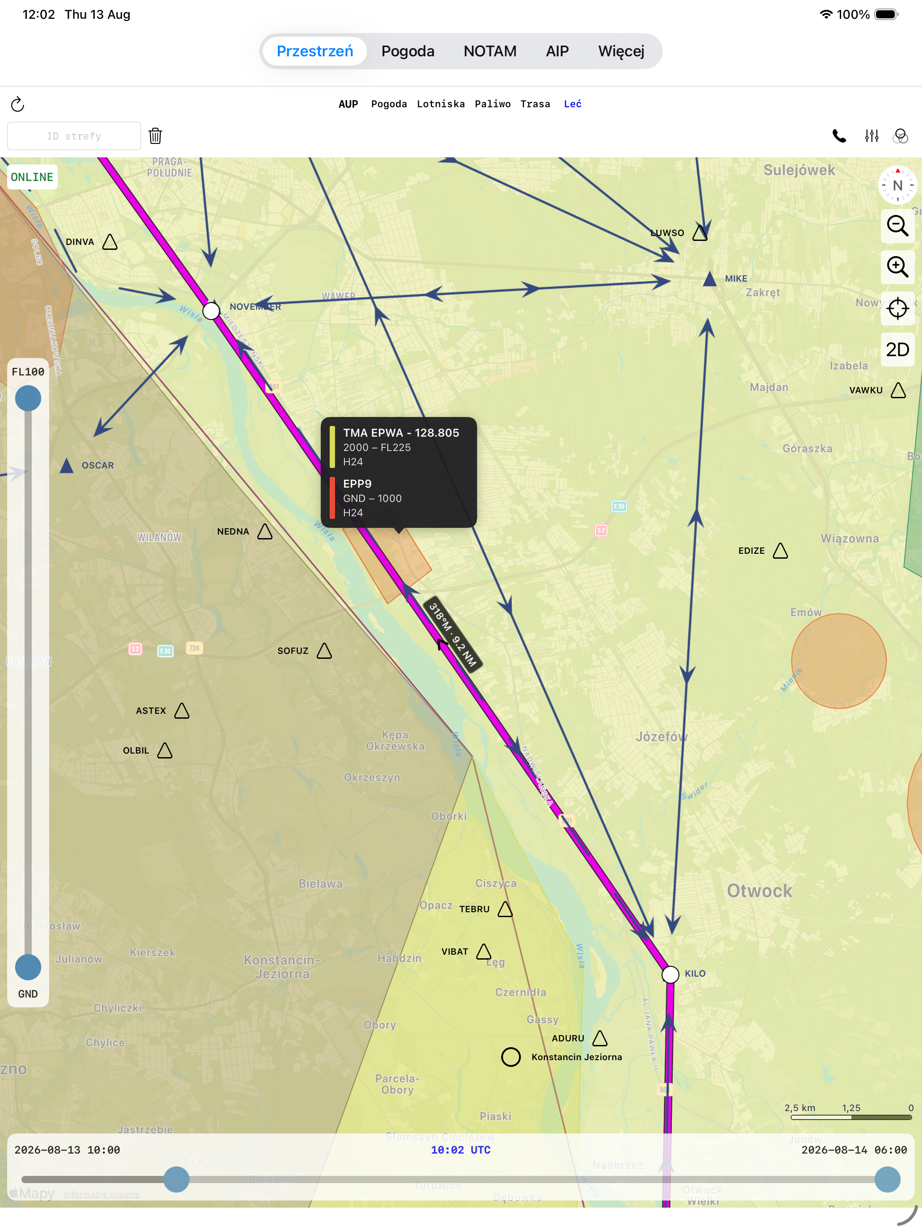Select the VAWKU waypoint triangle
922x1230 pixels.
[x=899, y=390]
